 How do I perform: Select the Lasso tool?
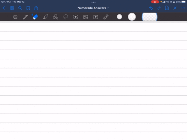(x=65, y=17)
